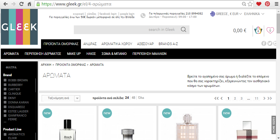Tick the CLINIQUE brand checkbox

(x=5, y=93)
